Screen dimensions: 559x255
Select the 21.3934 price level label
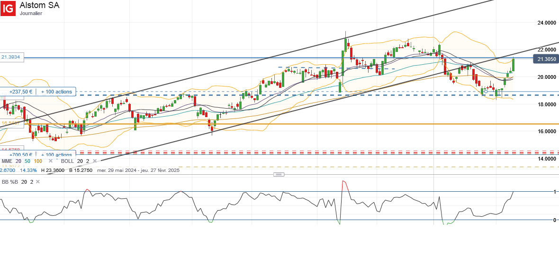(x=12, y=57)
